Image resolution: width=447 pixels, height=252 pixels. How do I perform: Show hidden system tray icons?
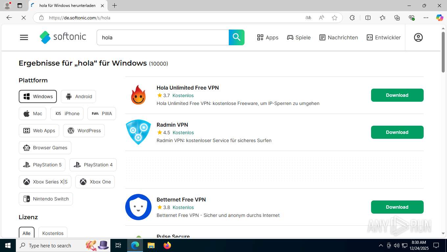pos(381,245)
